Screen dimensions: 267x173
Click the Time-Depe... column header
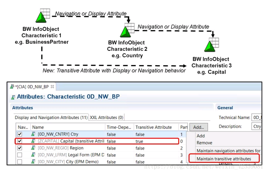tap(119, 127)
